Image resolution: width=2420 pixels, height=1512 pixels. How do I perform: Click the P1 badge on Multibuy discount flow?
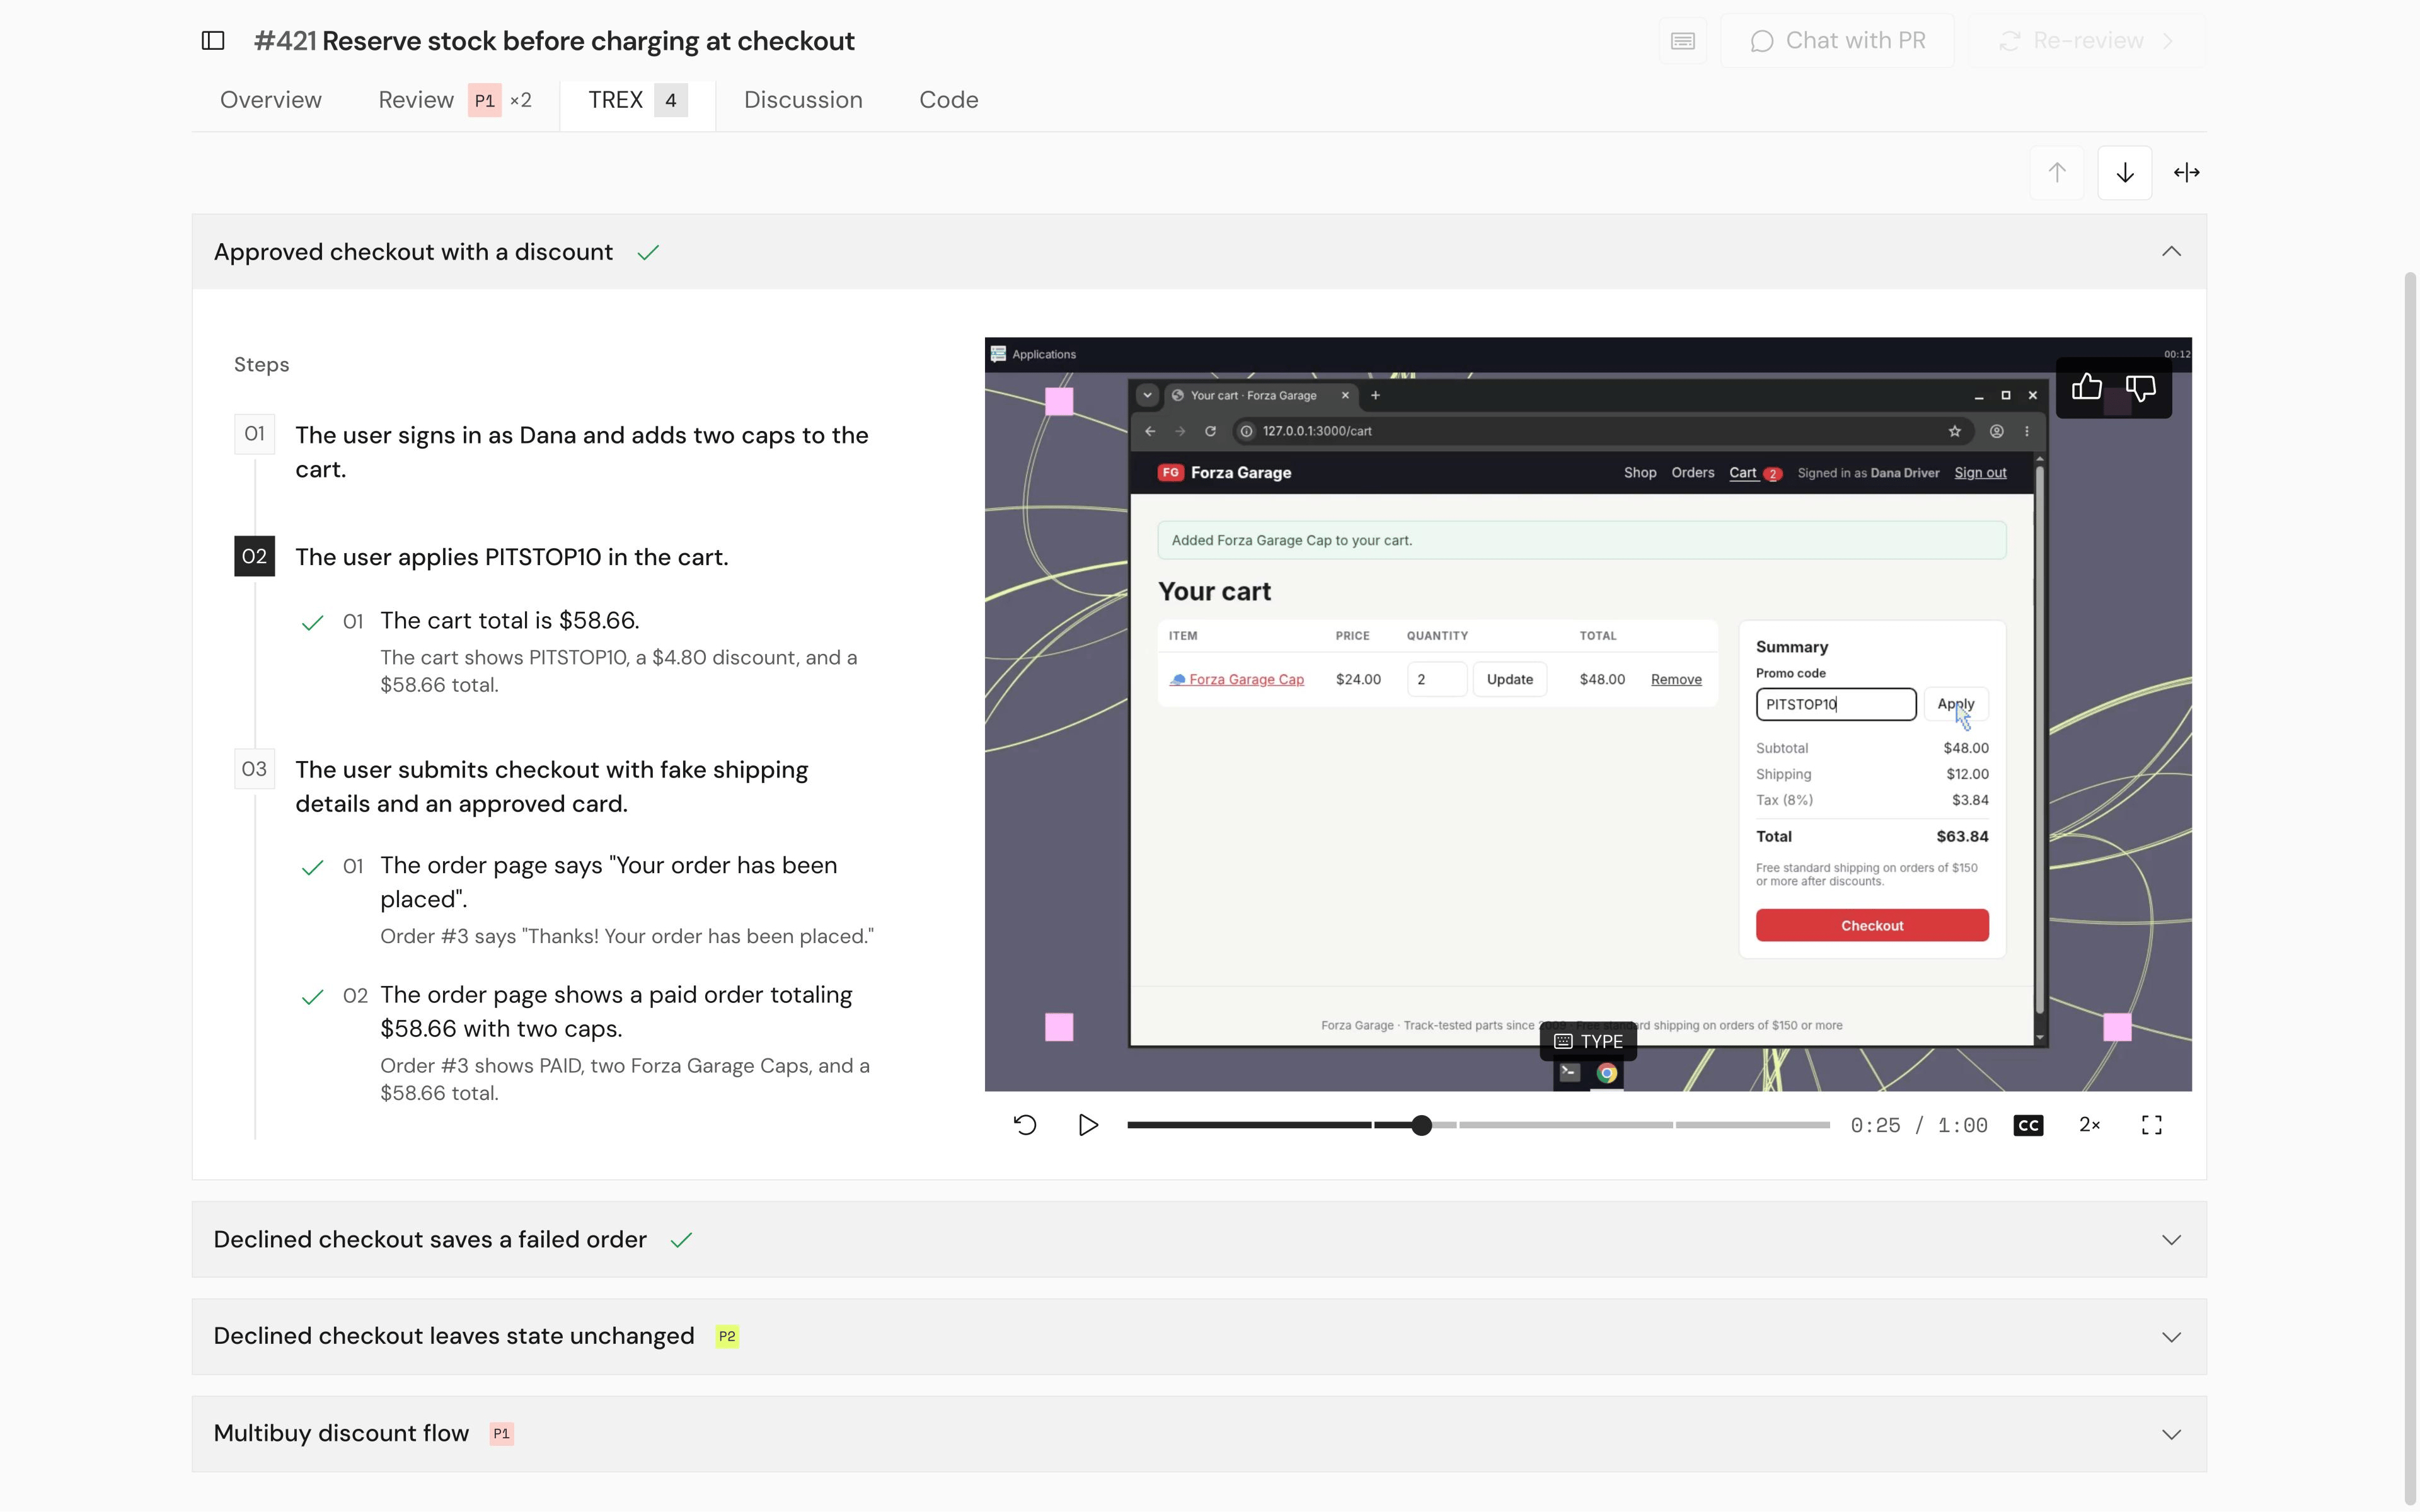pyautogui.click(x=501, y=1434)
